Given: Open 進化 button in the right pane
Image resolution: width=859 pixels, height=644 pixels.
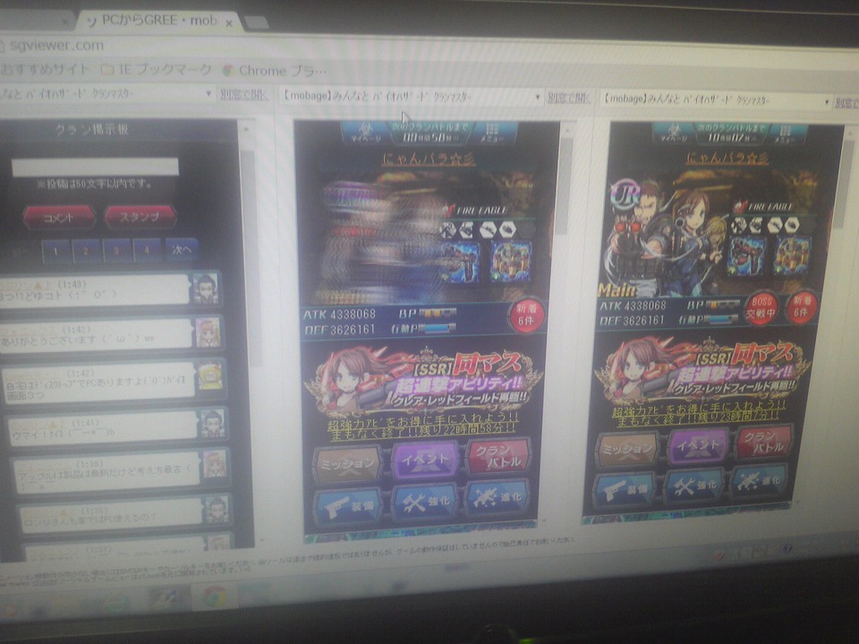Looking at the screenshot, I should pos(761,479).
